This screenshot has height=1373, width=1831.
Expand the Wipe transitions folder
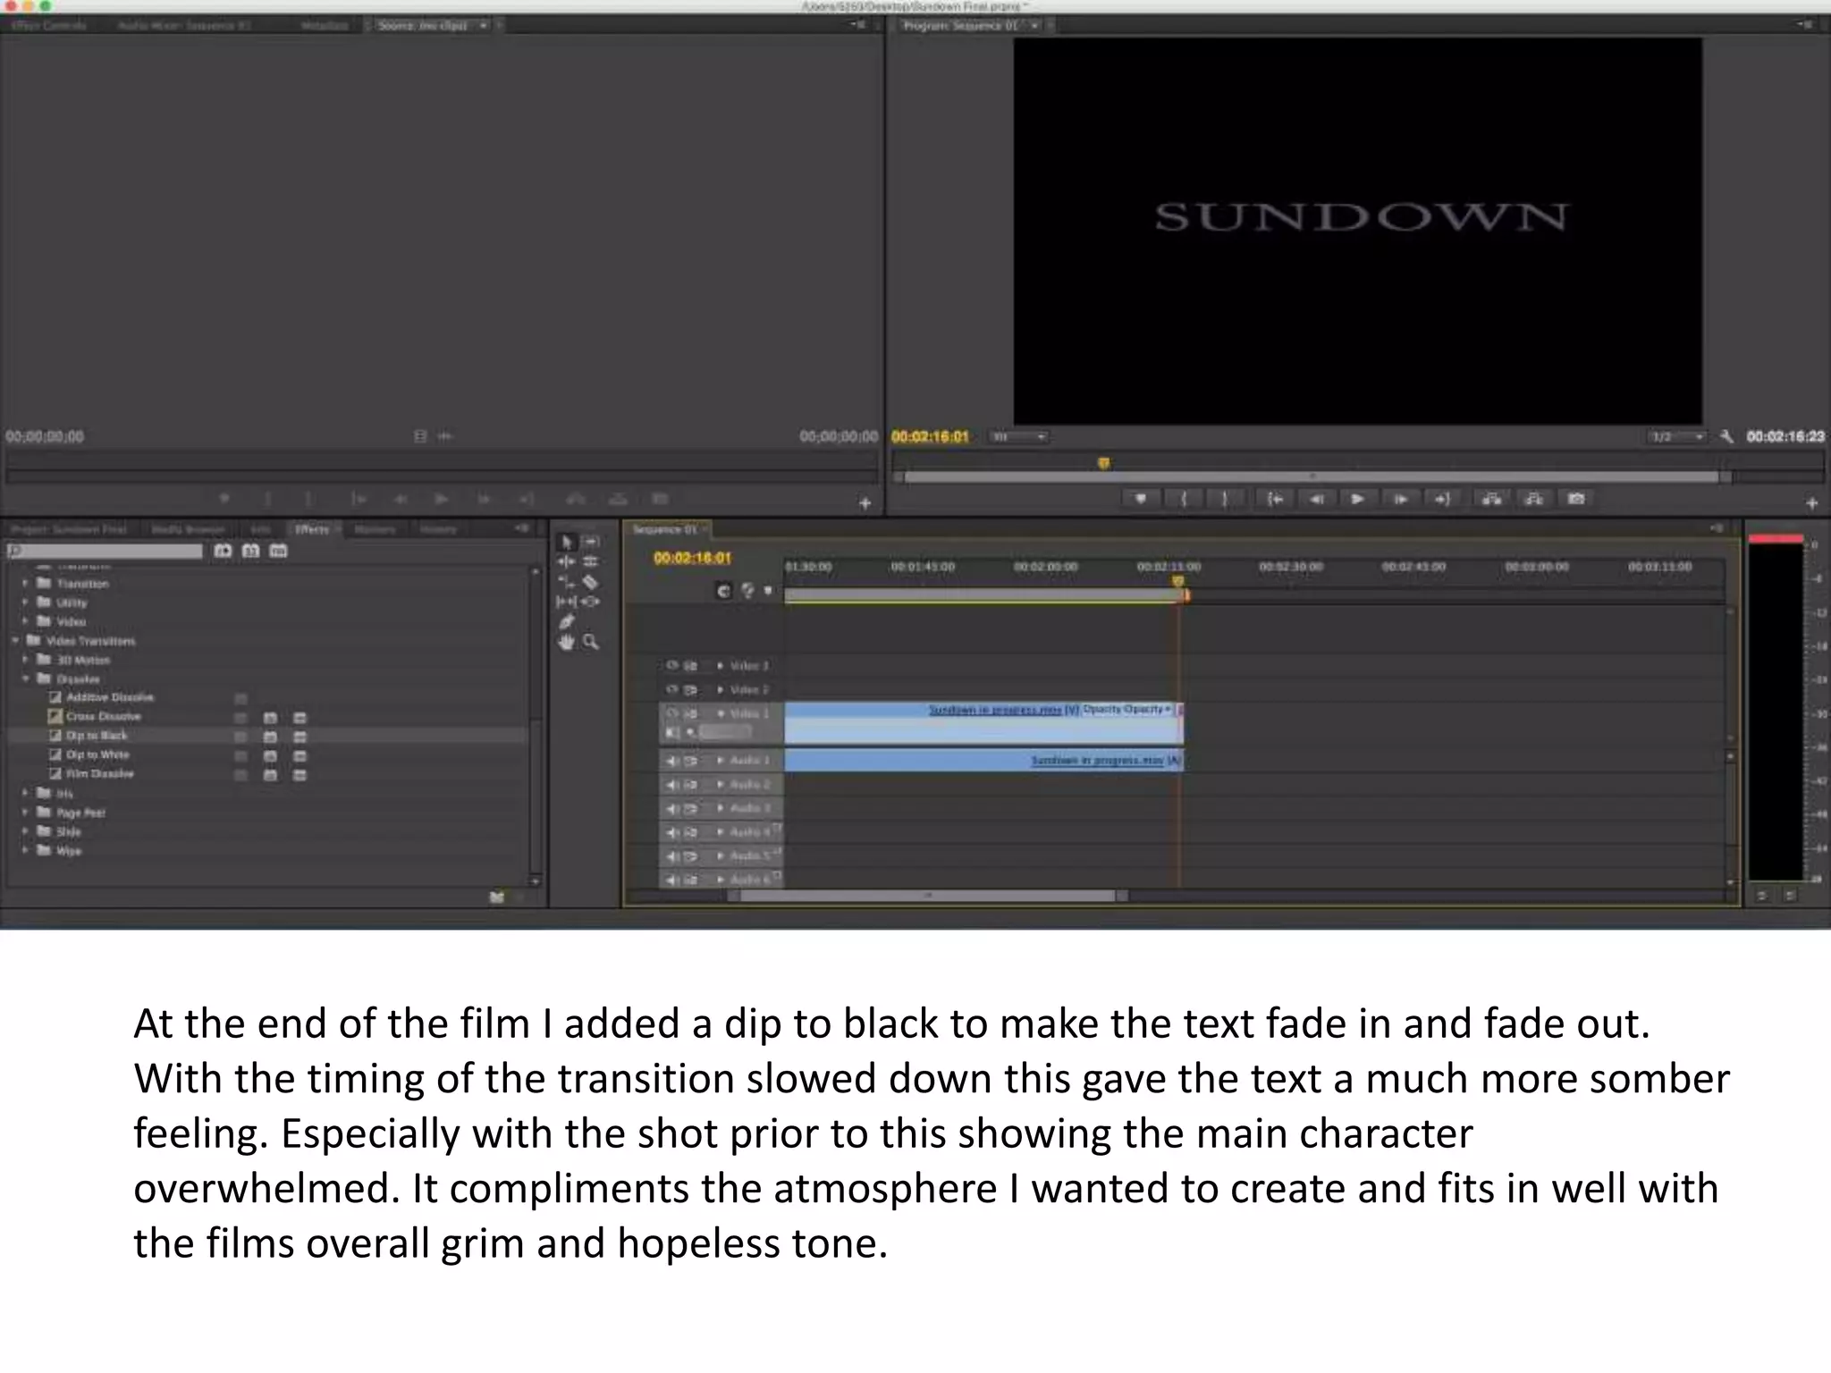(25, 850)
